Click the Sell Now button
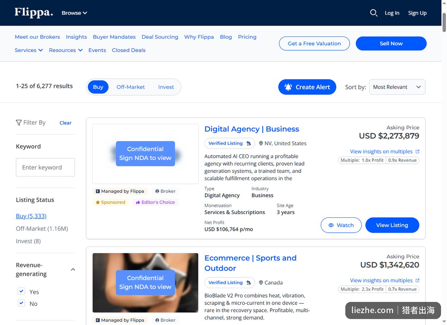 click(x=391, y=44)
